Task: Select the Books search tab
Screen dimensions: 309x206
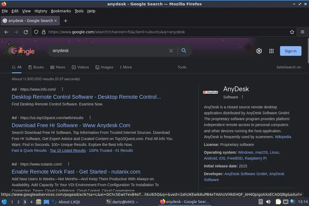Action: coord(36,67)
